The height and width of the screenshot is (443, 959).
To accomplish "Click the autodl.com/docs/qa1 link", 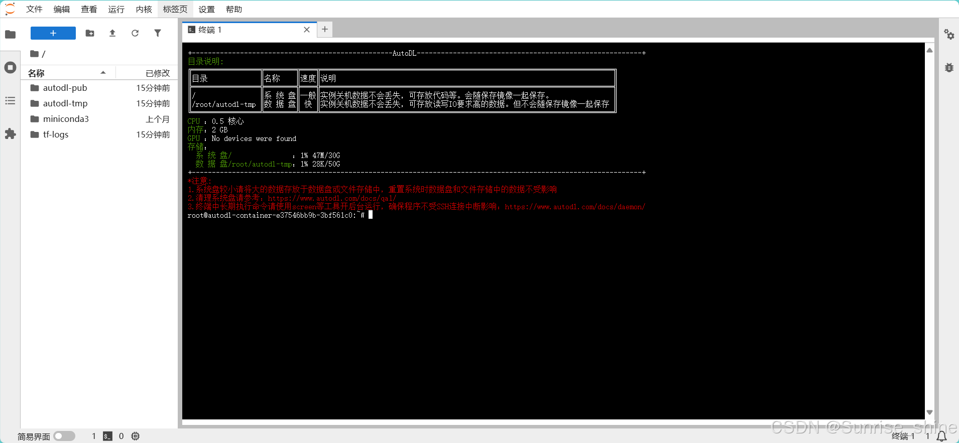I will (332, 198).
